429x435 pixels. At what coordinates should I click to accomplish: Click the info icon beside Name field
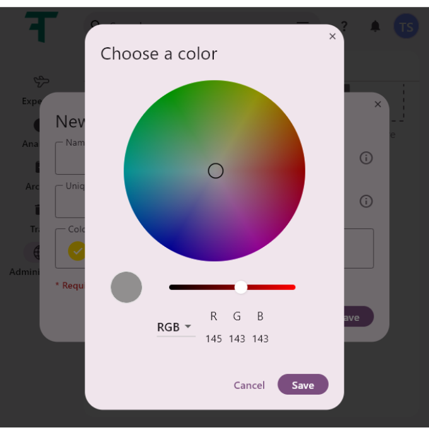[366, 158]
